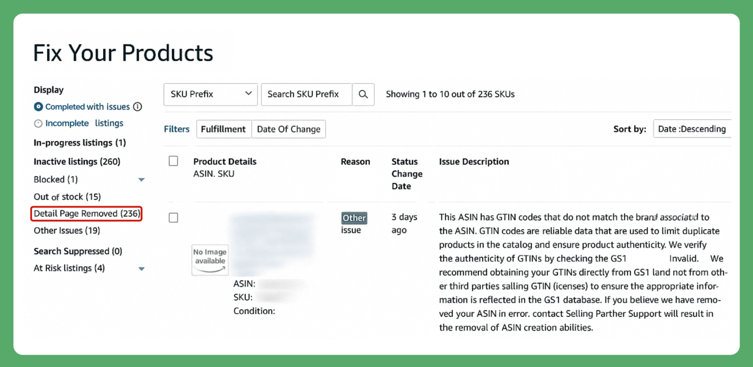Click the GTIN issue description paragraph
The width and height of the screenshot is (753, 367).
[583, 272]
